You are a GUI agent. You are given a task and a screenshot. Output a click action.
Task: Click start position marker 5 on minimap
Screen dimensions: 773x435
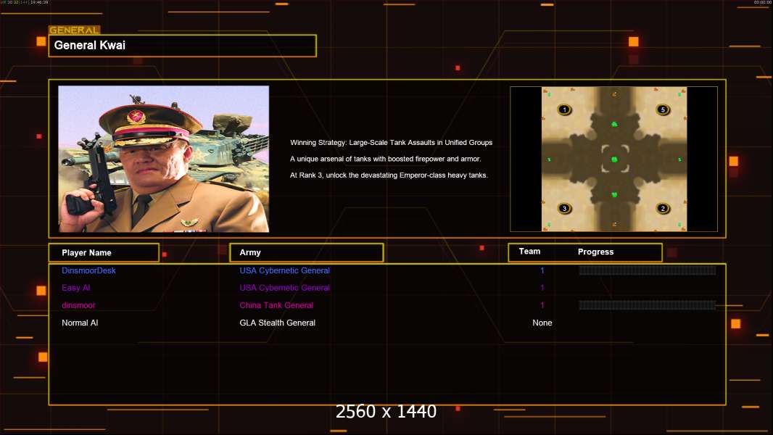click(663, 109)
